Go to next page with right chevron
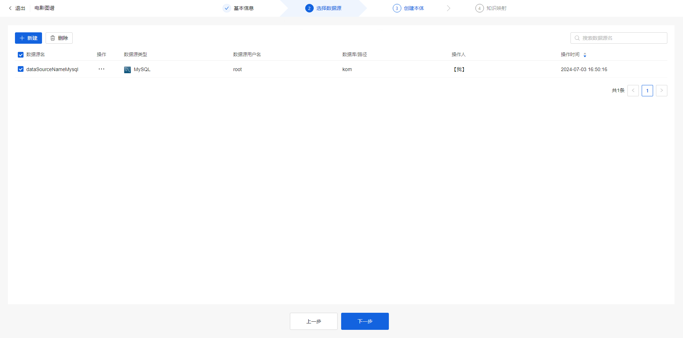The height and width of the screenshot is (338, 683). pos(661,91)
